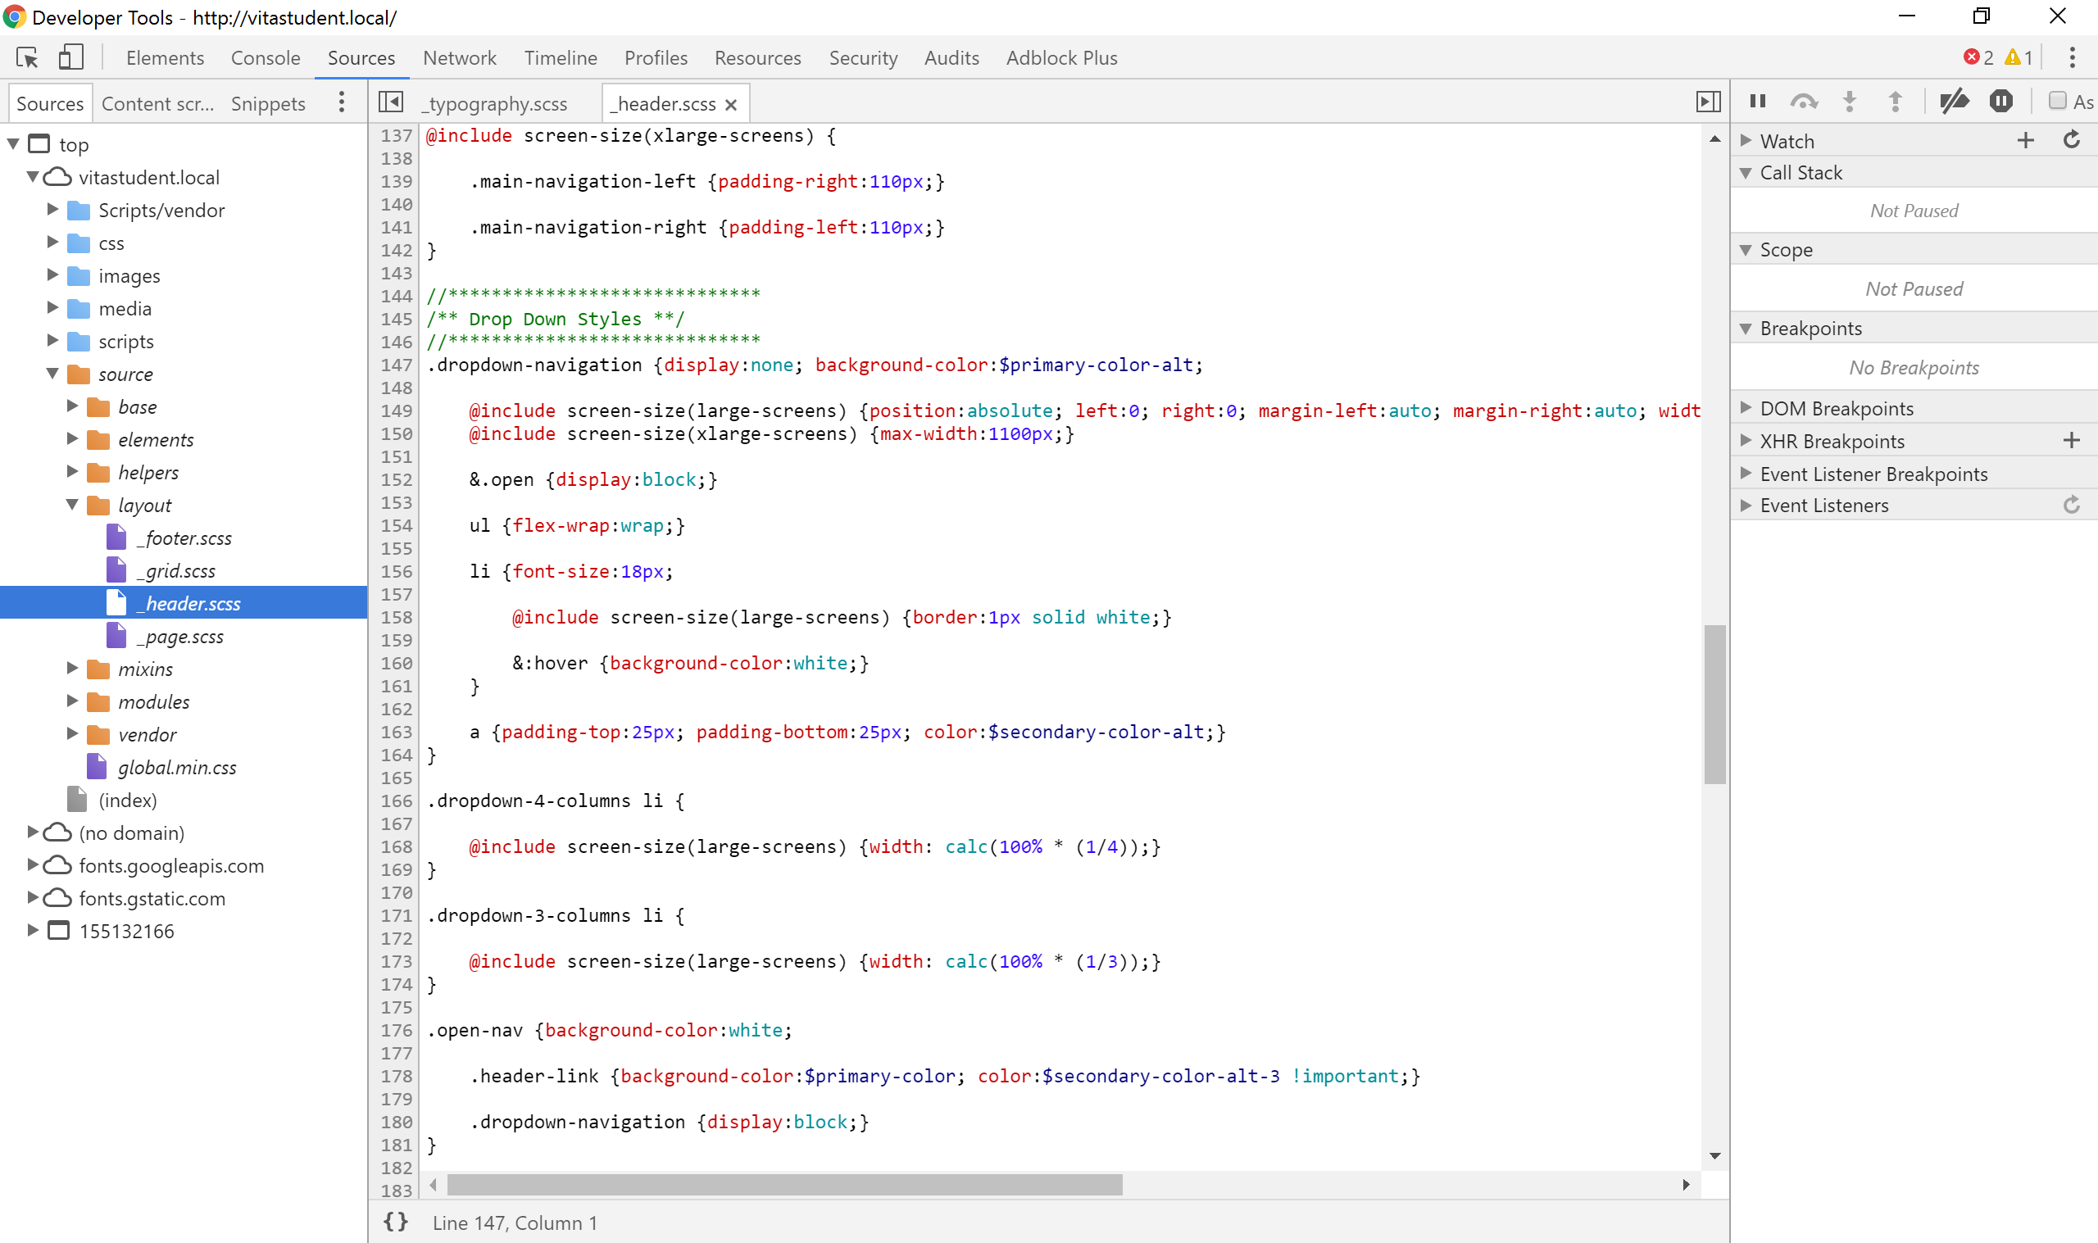Add an XHR breakpoint
This screenshot has height=1243, width=2098.
[2072, 441]
